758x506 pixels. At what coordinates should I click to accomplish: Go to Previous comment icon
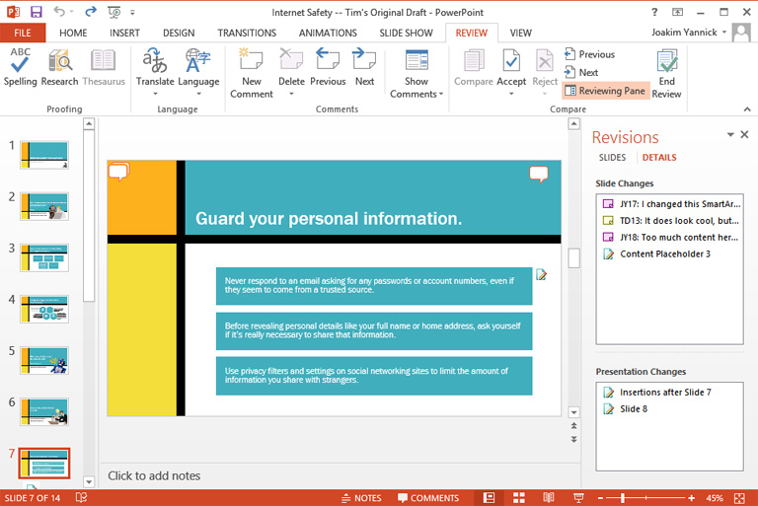click(x=328, y=61)
